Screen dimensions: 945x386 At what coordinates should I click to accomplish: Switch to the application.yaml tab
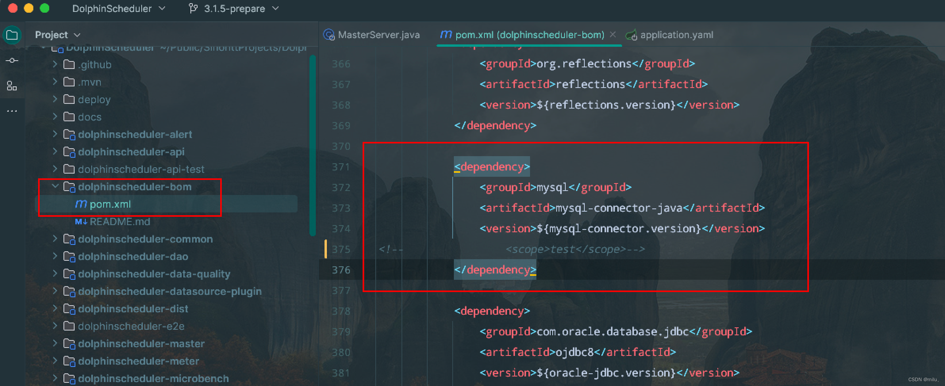pyautogui.click(x=676, y=34)
